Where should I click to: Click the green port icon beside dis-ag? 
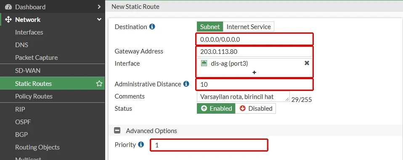click(x=204, y=63)
